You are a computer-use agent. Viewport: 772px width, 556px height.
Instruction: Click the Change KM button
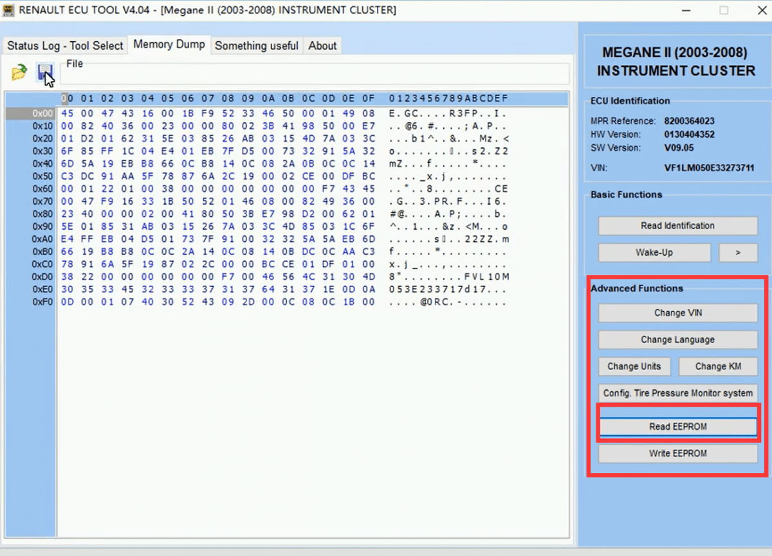pyautogui.click(x=717, y=366)
